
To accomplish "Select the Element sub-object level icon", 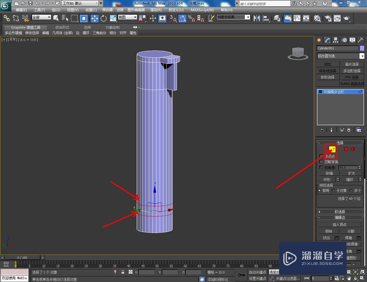I will click(x=353, y=149).
